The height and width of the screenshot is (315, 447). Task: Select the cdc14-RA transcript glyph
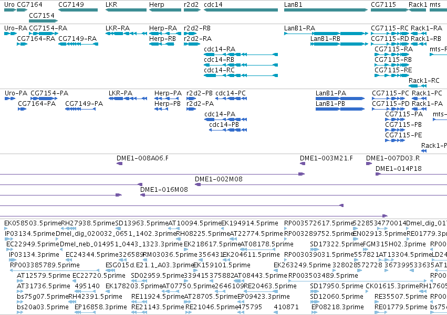(x=241, y=55)
